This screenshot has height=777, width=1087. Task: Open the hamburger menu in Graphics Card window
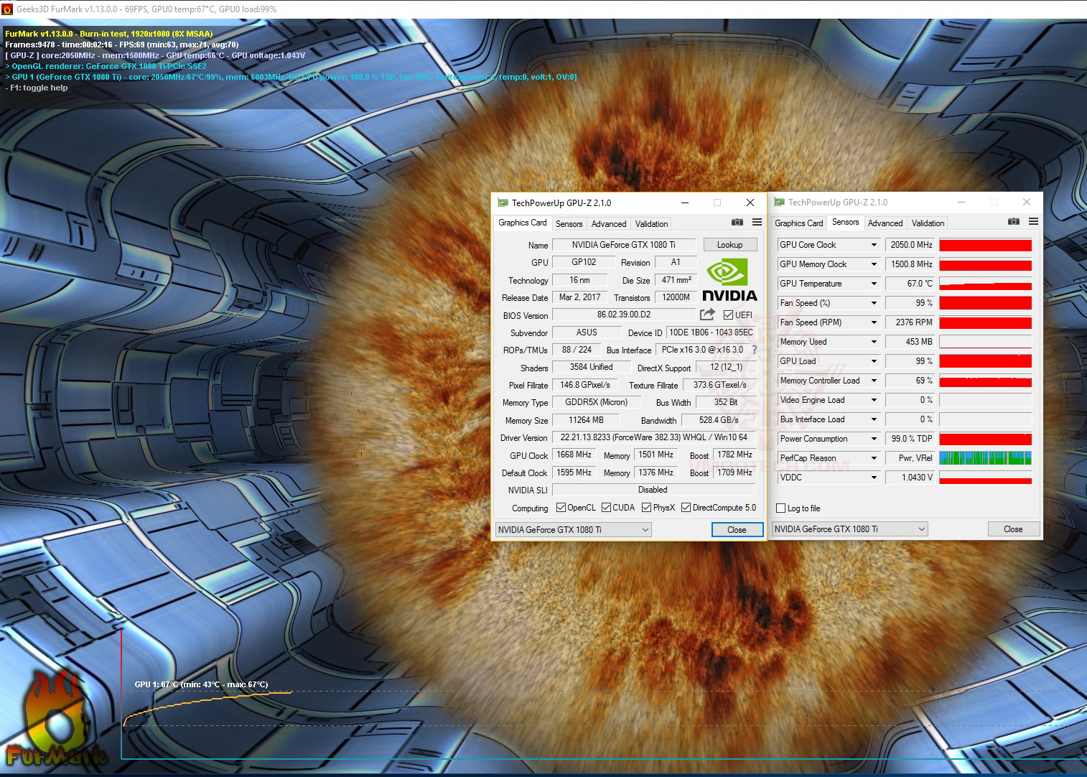pyautogui.click(x=757, y=223)
